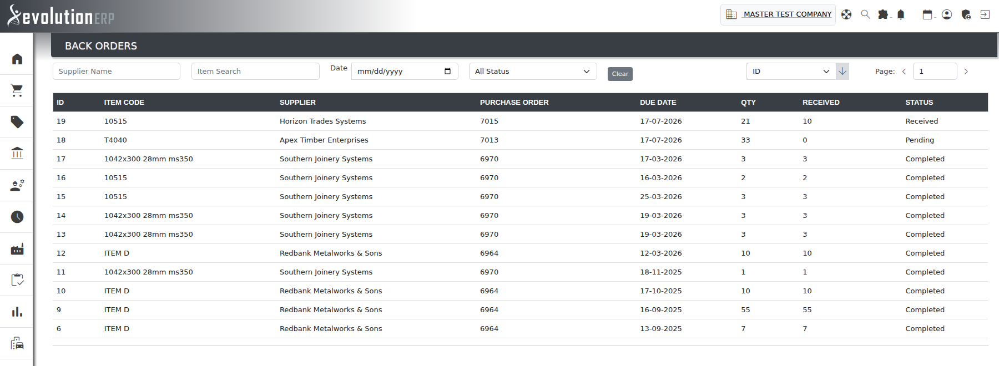Open the Home sidebar icon
Screen dimensions: 999x366
(x=17, y=59)
